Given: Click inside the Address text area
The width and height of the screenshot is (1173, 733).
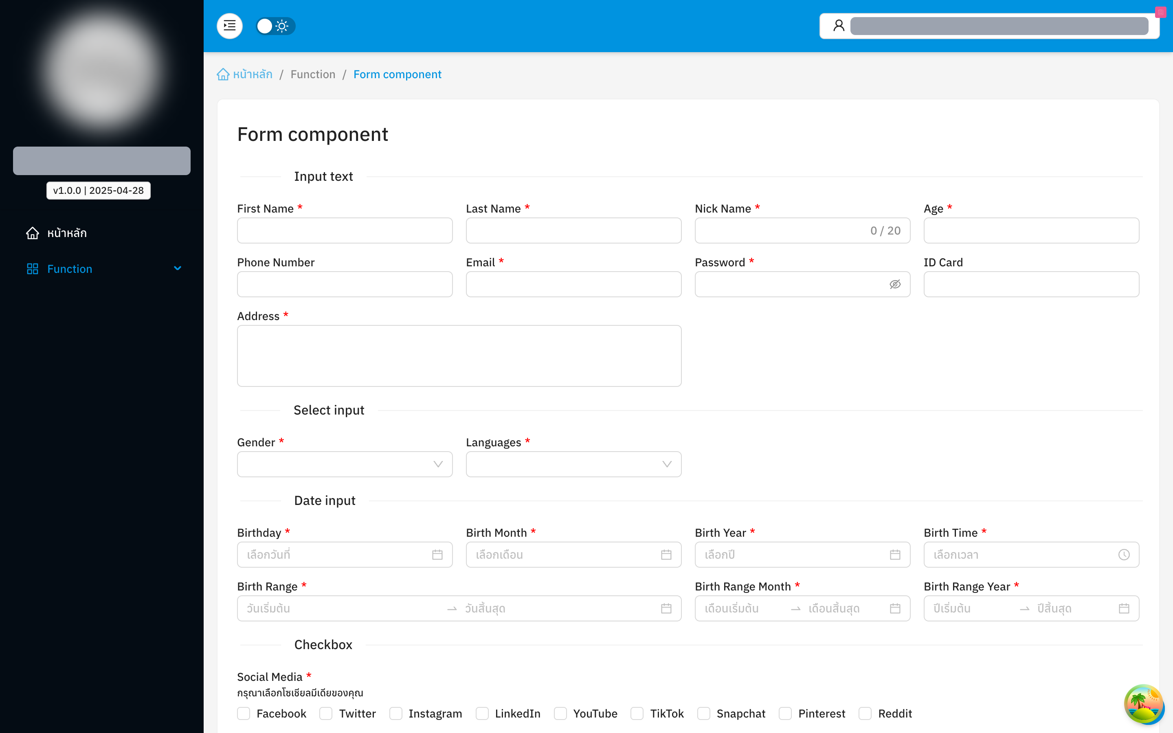Looking at the screenshot, I should tap(459, 356).
